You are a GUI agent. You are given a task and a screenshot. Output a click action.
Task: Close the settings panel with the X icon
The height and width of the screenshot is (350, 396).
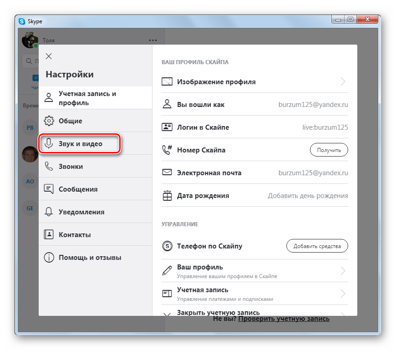pos(49,56)
